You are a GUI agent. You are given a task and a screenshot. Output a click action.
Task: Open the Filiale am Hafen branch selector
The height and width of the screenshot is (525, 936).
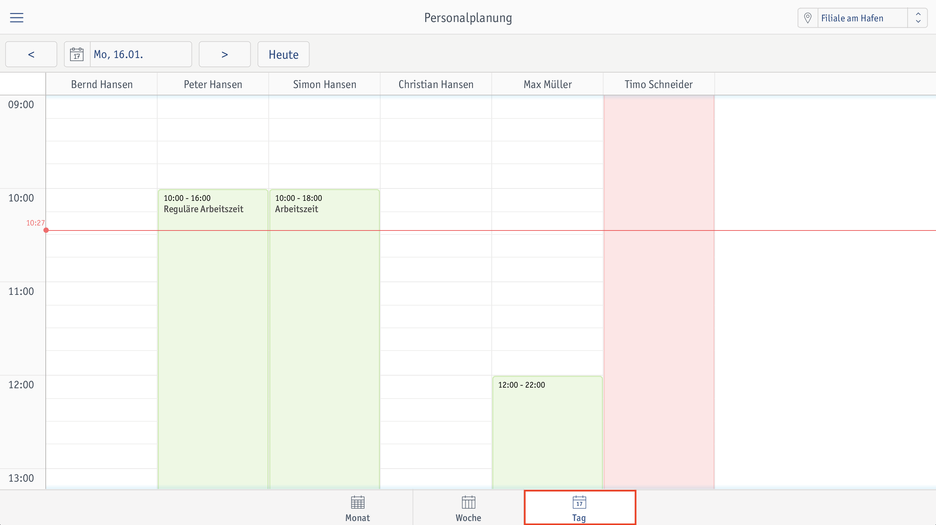pyautogui.click(x=862, y=18)
